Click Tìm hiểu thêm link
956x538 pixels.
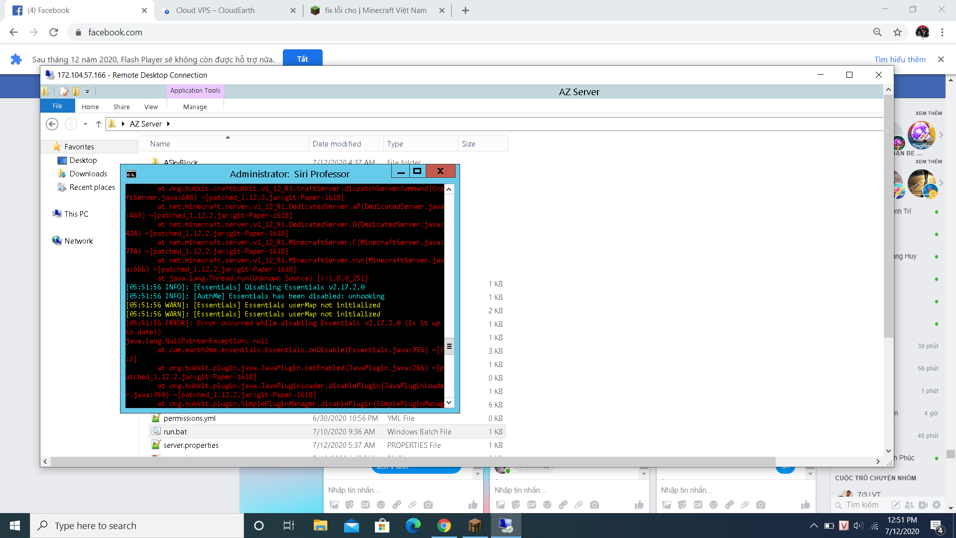pos(900,59)
